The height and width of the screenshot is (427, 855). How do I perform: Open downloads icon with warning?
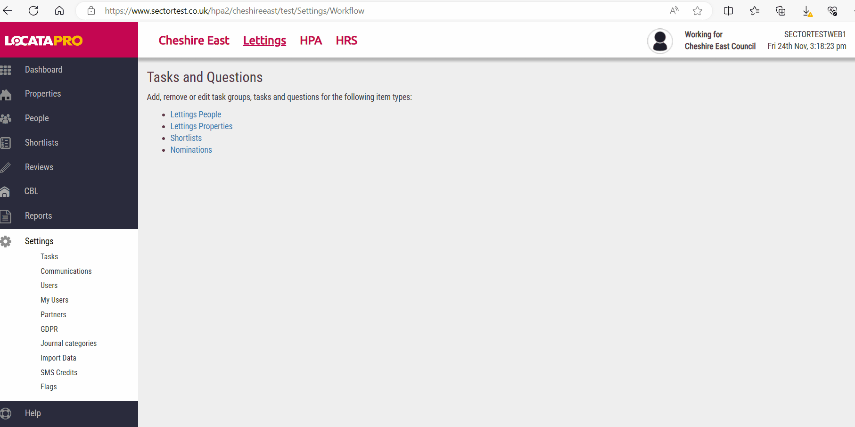pyautogui.click(x=807, y=11)
